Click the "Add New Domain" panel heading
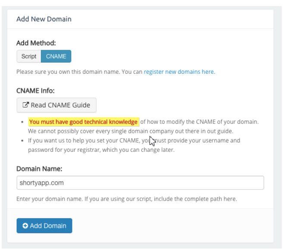 [x=44, y=19]
